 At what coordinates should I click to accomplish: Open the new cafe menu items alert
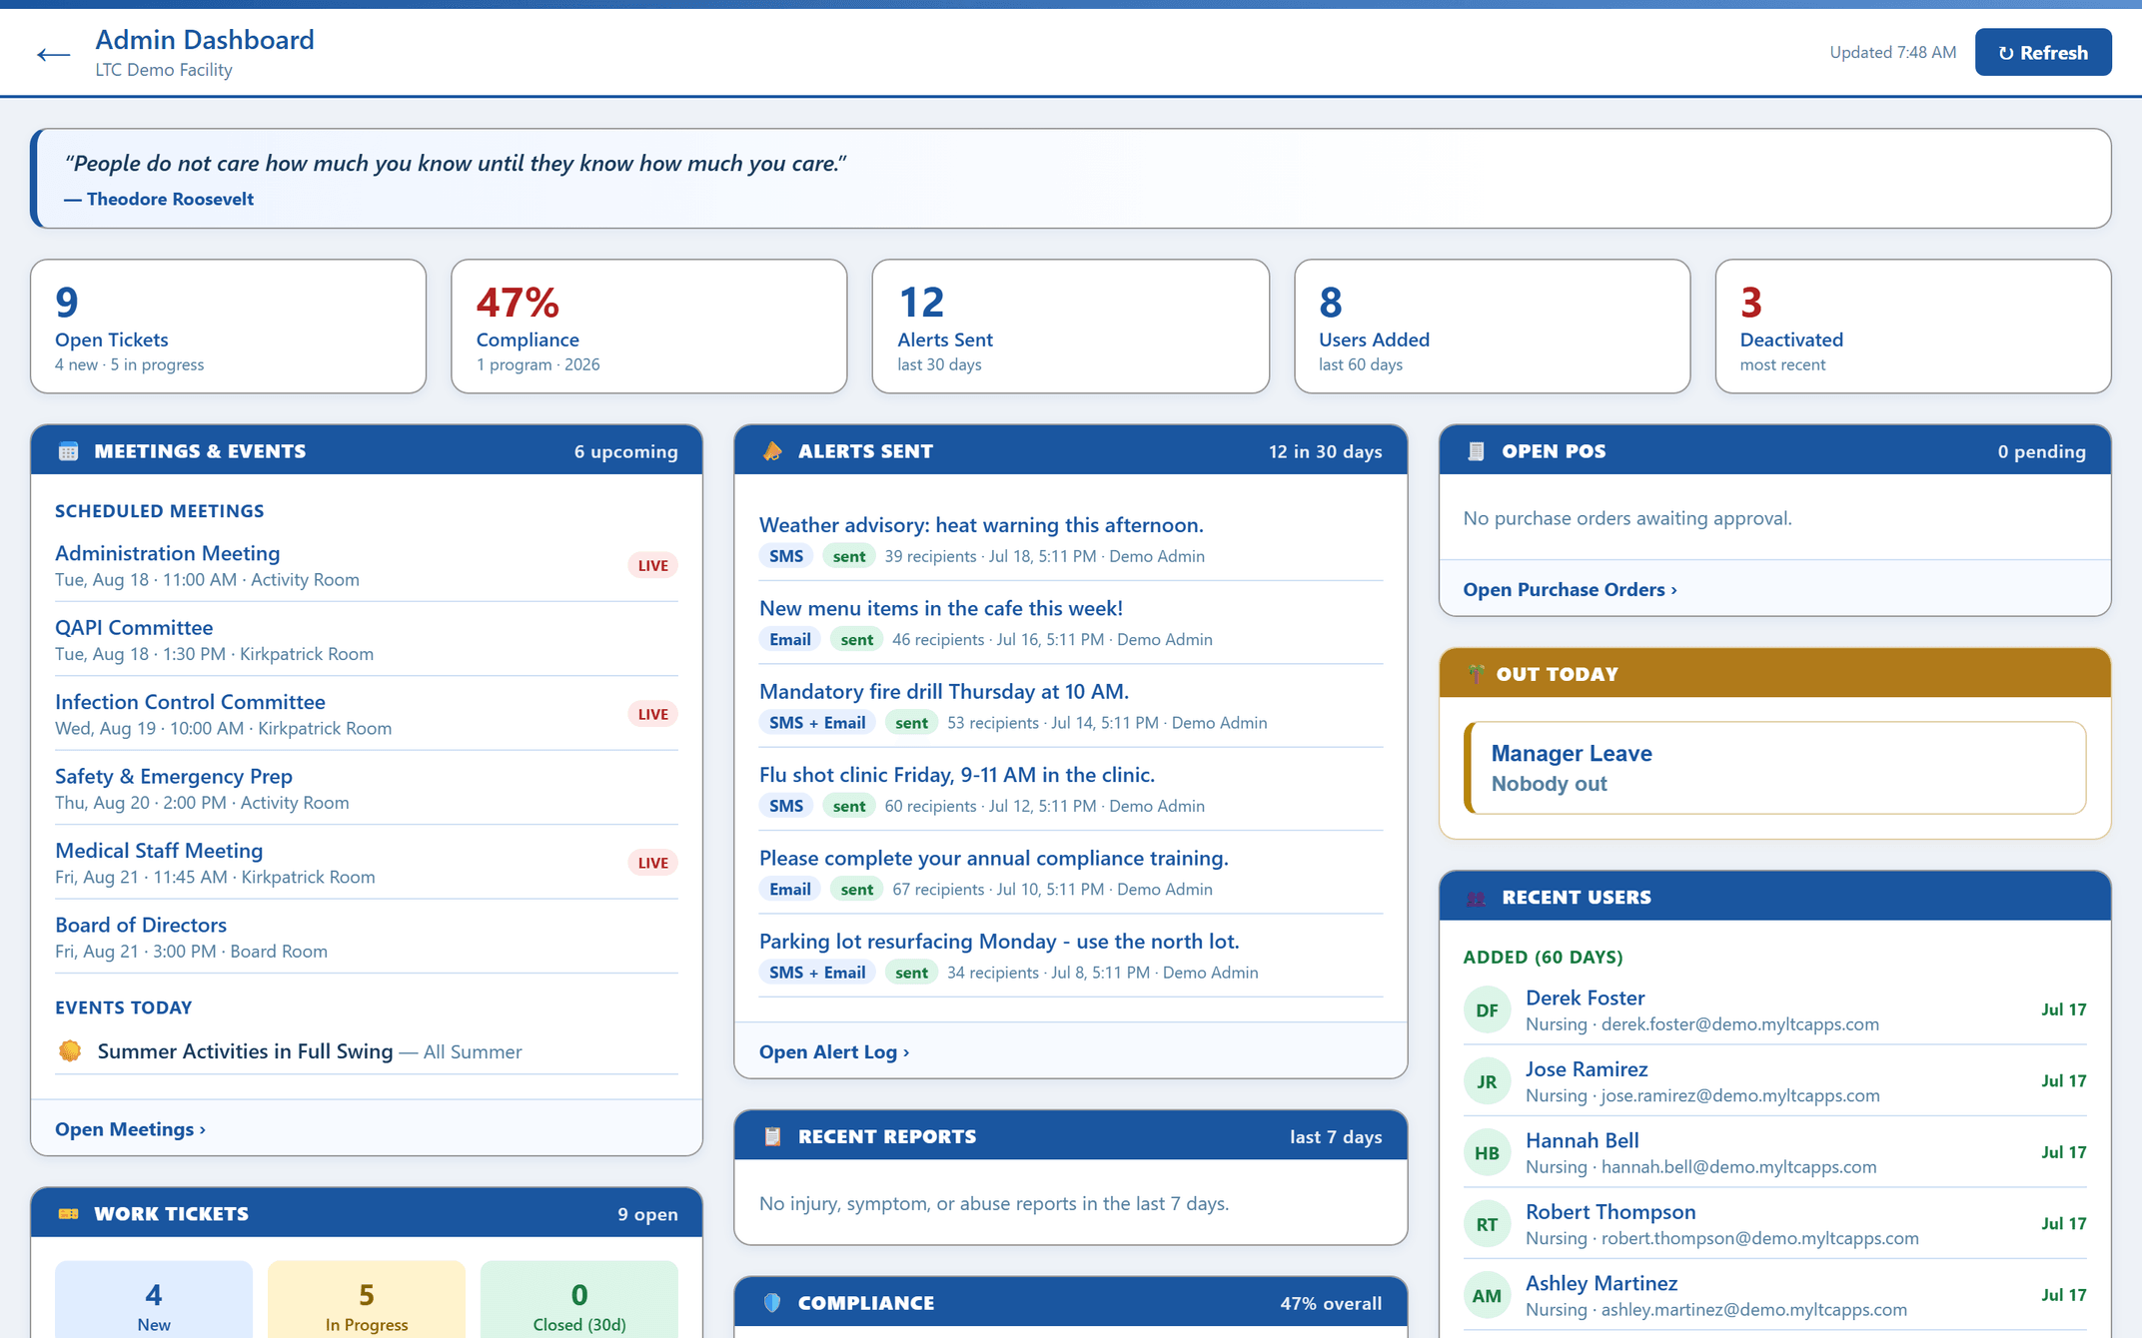(1071, 622)
